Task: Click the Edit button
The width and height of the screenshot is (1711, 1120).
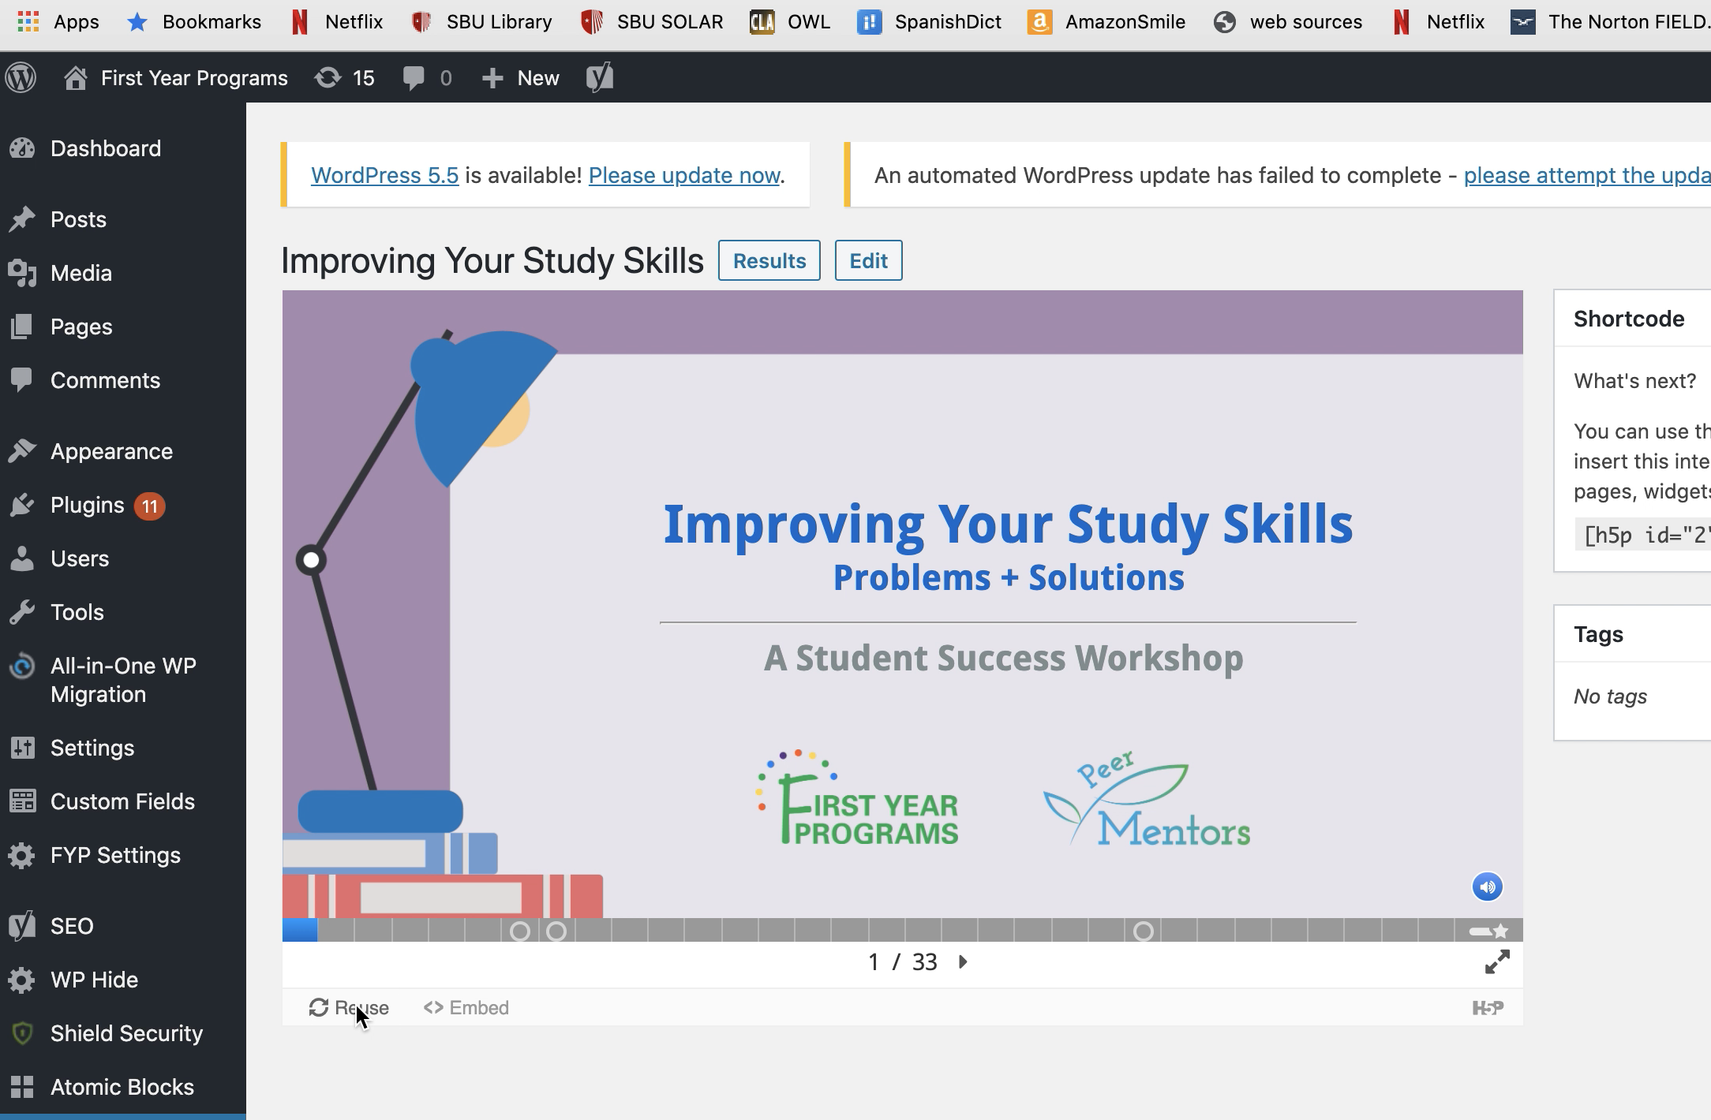Action: pos(869,260)
